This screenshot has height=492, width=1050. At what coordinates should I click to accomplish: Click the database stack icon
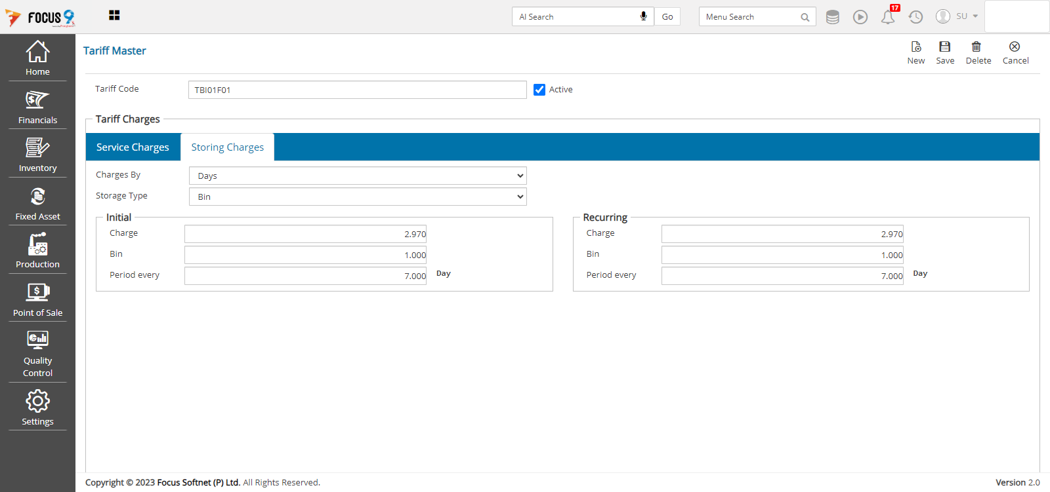click(832, 17)
